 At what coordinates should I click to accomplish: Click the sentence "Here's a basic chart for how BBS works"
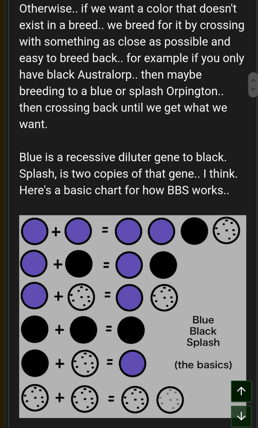coord(124,190)
